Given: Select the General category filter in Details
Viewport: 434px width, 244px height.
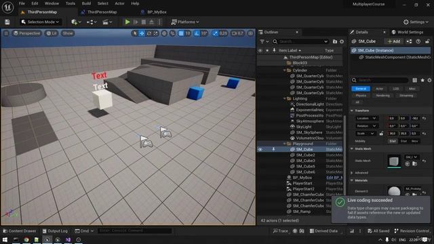Looking at the screenshot, I should click(361, 89).
